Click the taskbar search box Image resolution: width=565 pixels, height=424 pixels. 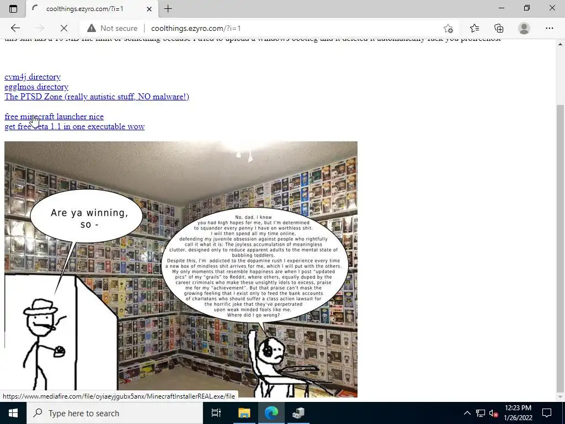pyautogui.click(x=115, y=413)
